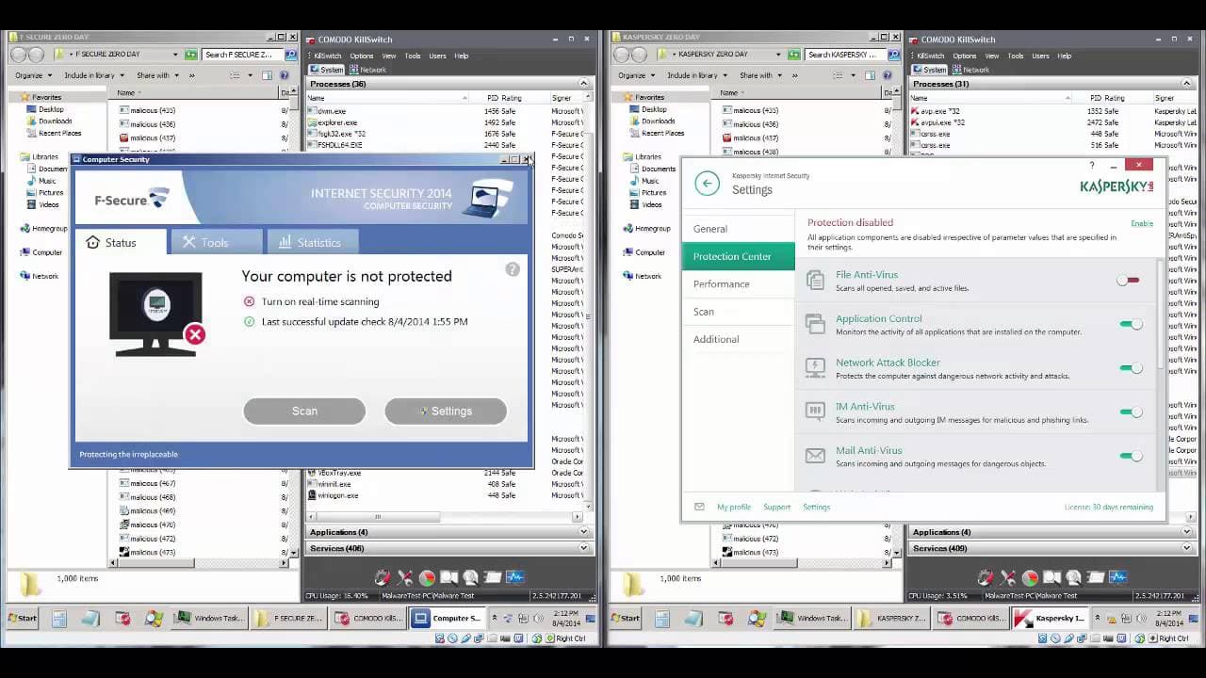Click the F-Secure monitor warning image
The width and height of the screenshot is (1206, 678).
[x=156, y=315]
